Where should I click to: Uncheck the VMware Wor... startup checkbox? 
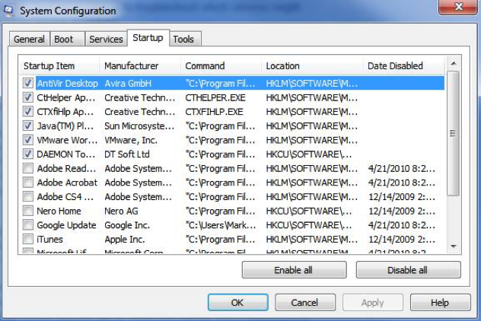pyautogui.click(x=28, y=140)
